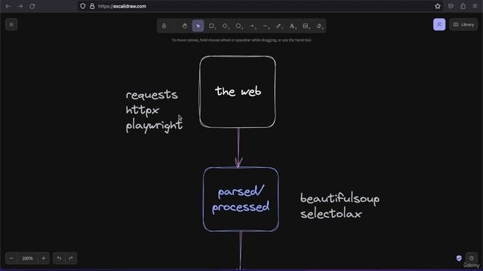Image resolution: width=483 pixels, height=271 pixels.
Task: Select the Diamond shape tool
Action: [225, 26]
